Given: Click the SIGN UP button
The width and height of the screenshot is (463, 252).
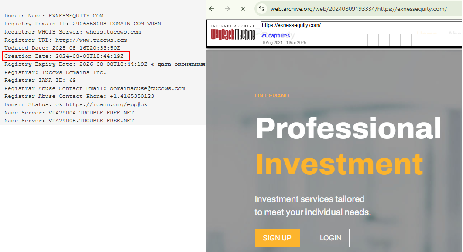Looking at the screenshot, I should (277, 238).
